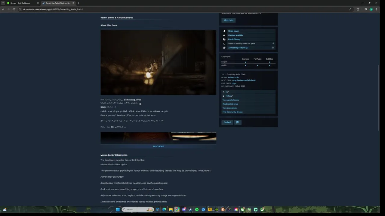Screen dimensions: 385x216
Task: Expand the description with READ MORE
Action: [158, 146]
